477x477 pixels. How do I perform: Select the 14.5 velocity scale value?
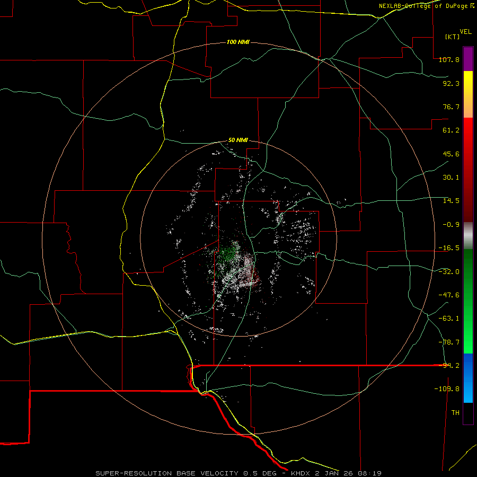(451, 201)
